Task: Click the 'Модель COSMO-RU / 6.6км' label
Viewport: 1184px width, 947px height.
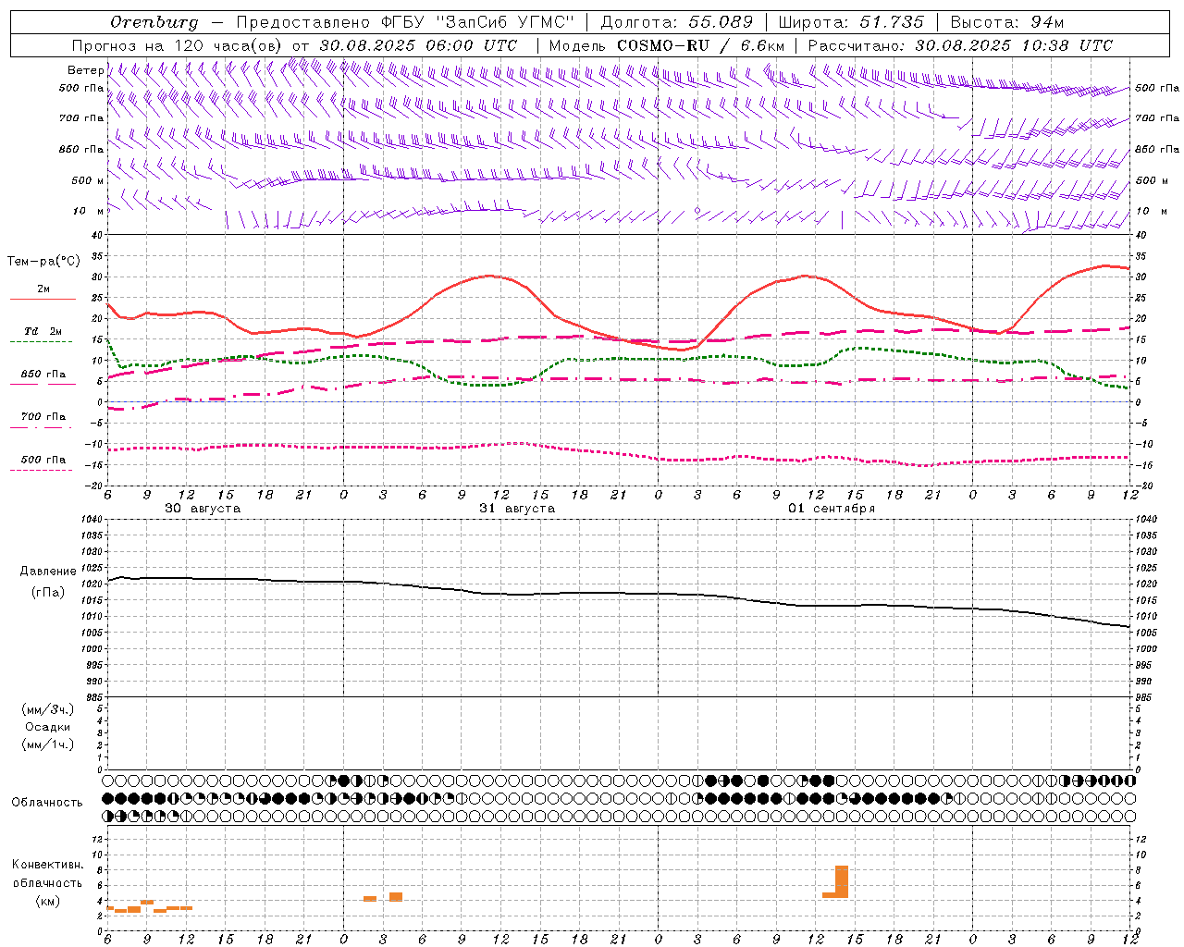Action: pos(667,45)
